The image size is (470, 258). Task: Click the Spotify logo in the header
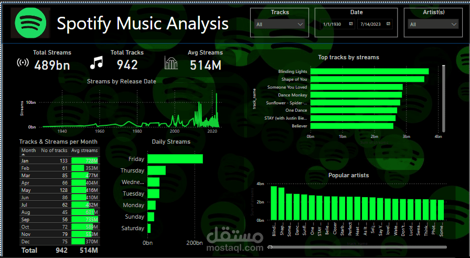point(30,23)
